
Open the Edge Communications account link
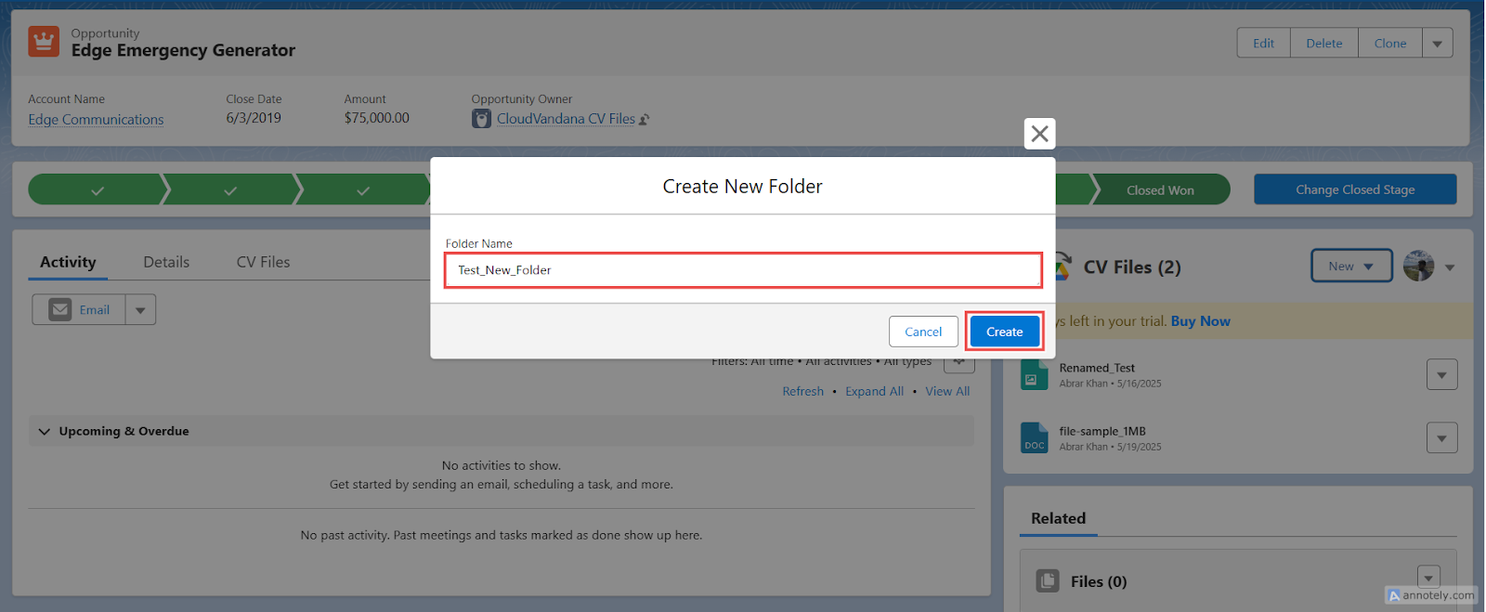coord(96,120)
